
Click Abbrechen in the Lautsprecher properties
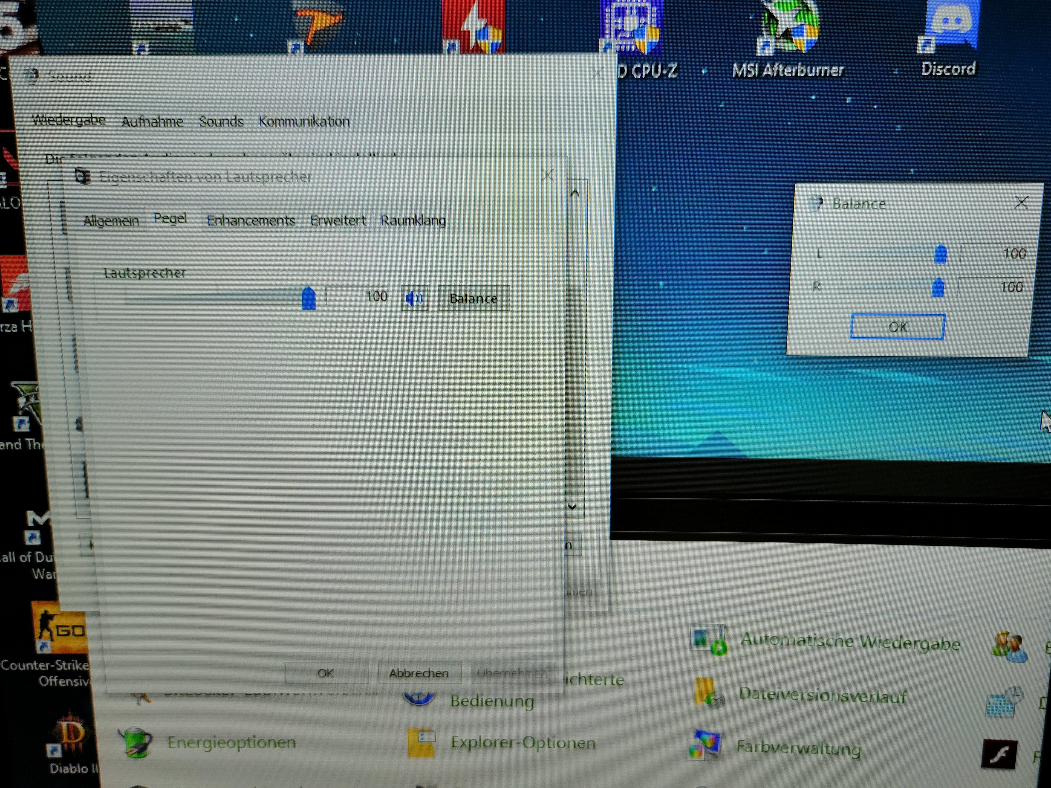tap(418, 673)
